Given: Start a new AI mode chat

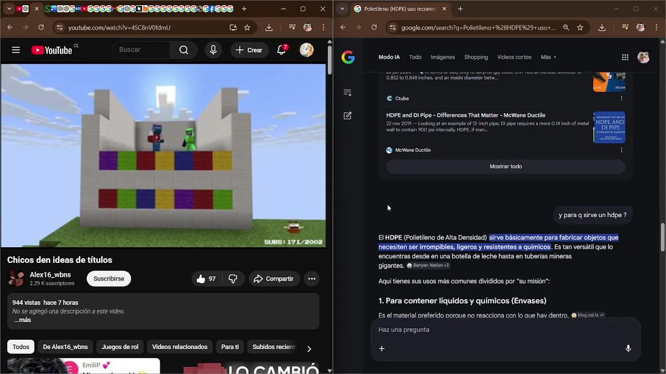Looking at the screenshot, I should click(348, 116).
